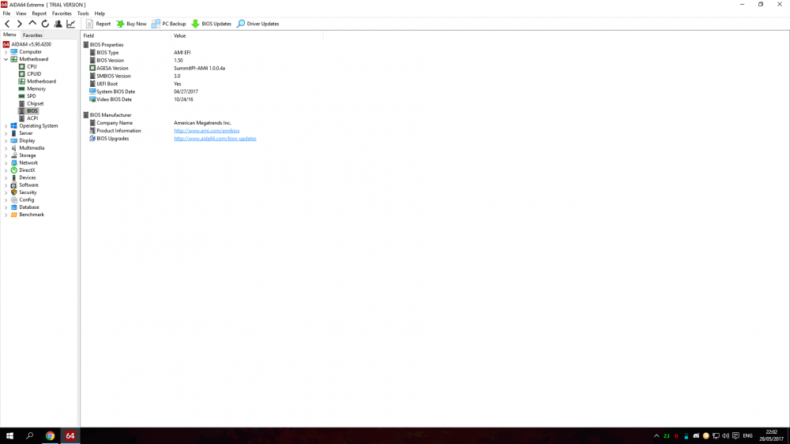Open PC Backup from the toolbar
790x444 pixels.
[169, 24]
